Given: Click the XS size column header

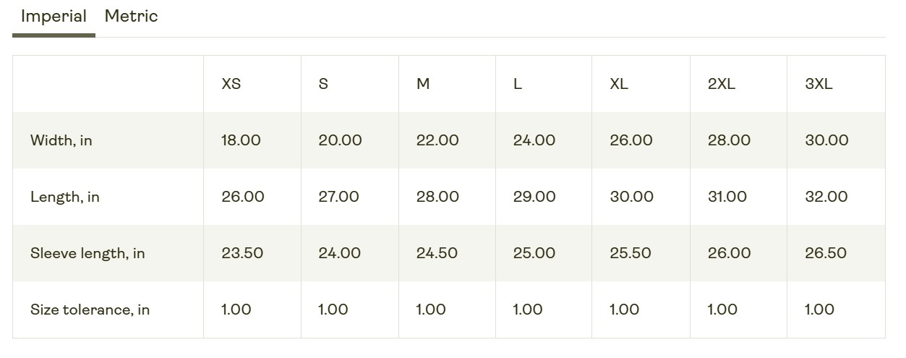Looking at the screenshot, I should [231, 84].
